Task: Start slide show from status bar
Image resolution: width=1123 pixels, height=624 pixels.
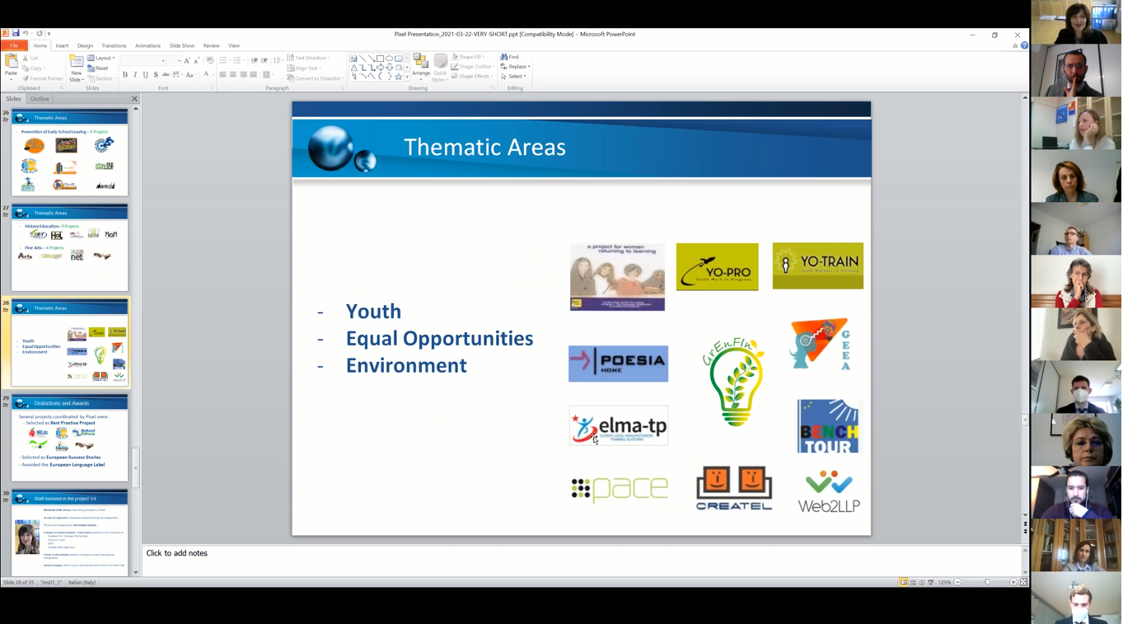Action: [931, 583]
